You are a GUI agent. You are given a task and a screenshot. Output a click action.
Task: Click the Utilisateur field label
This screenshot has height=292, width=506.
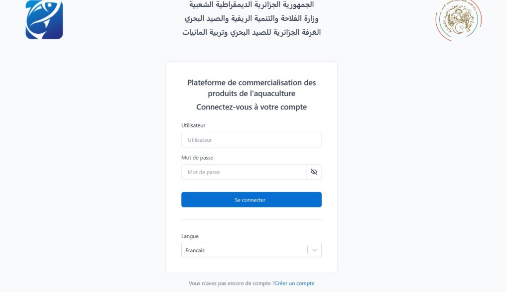193,125
